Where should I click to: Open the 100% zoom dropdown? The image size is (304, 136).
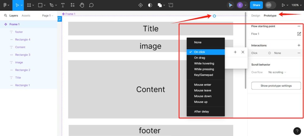pyautogui.click(x=297, y=5)
